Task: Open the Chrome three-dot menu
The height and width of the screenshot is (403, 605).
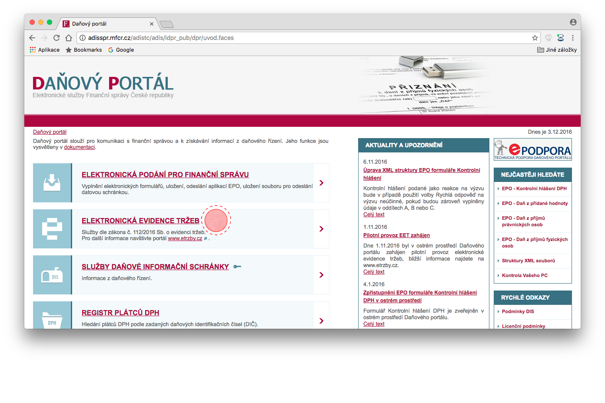Action: 573,38
